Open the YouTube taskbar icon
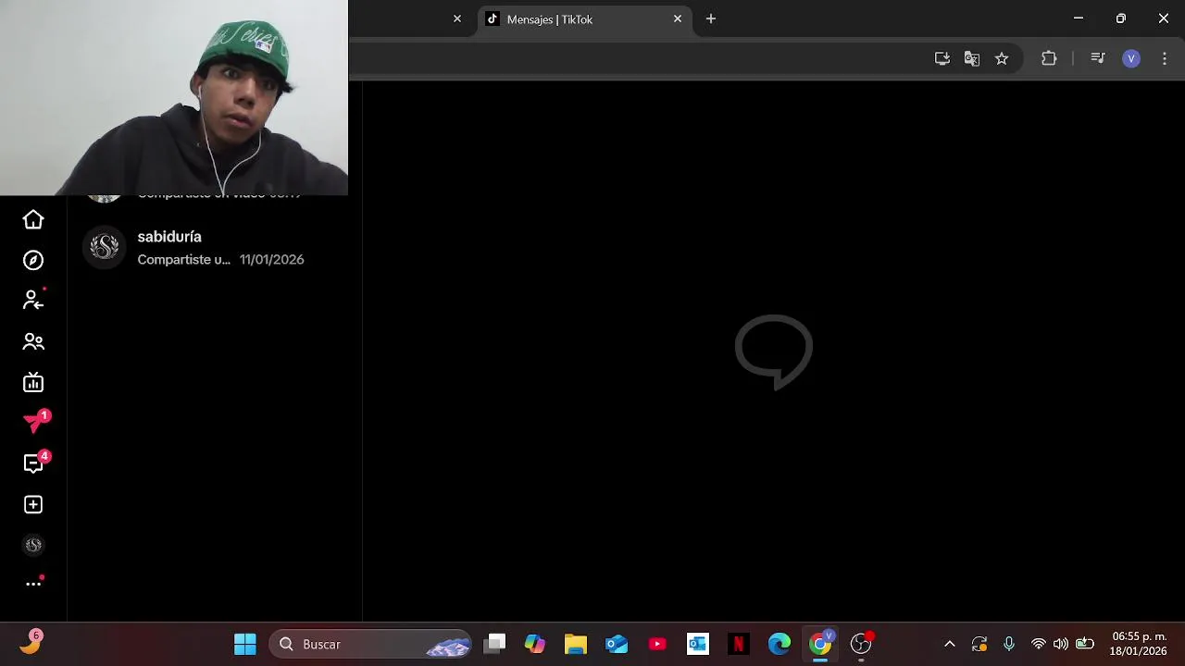This screenshot has width=1185, height=666. [657, 644]
